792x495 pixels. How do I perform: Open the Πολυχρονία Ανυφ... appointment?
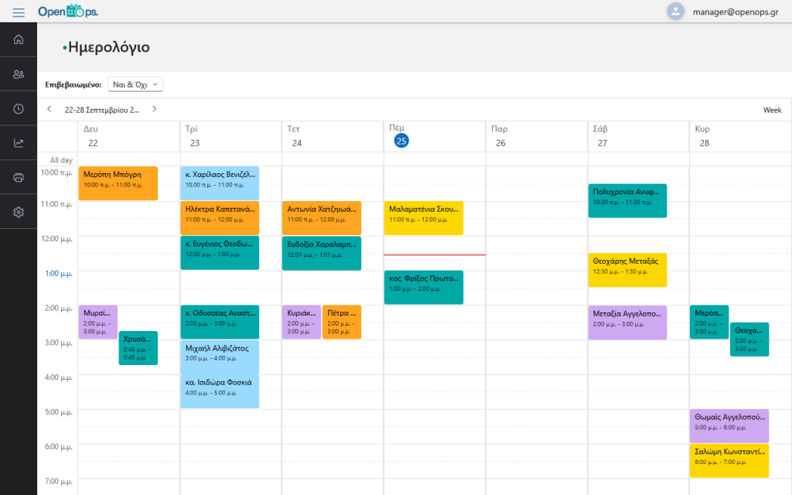[x=627, y=200]
